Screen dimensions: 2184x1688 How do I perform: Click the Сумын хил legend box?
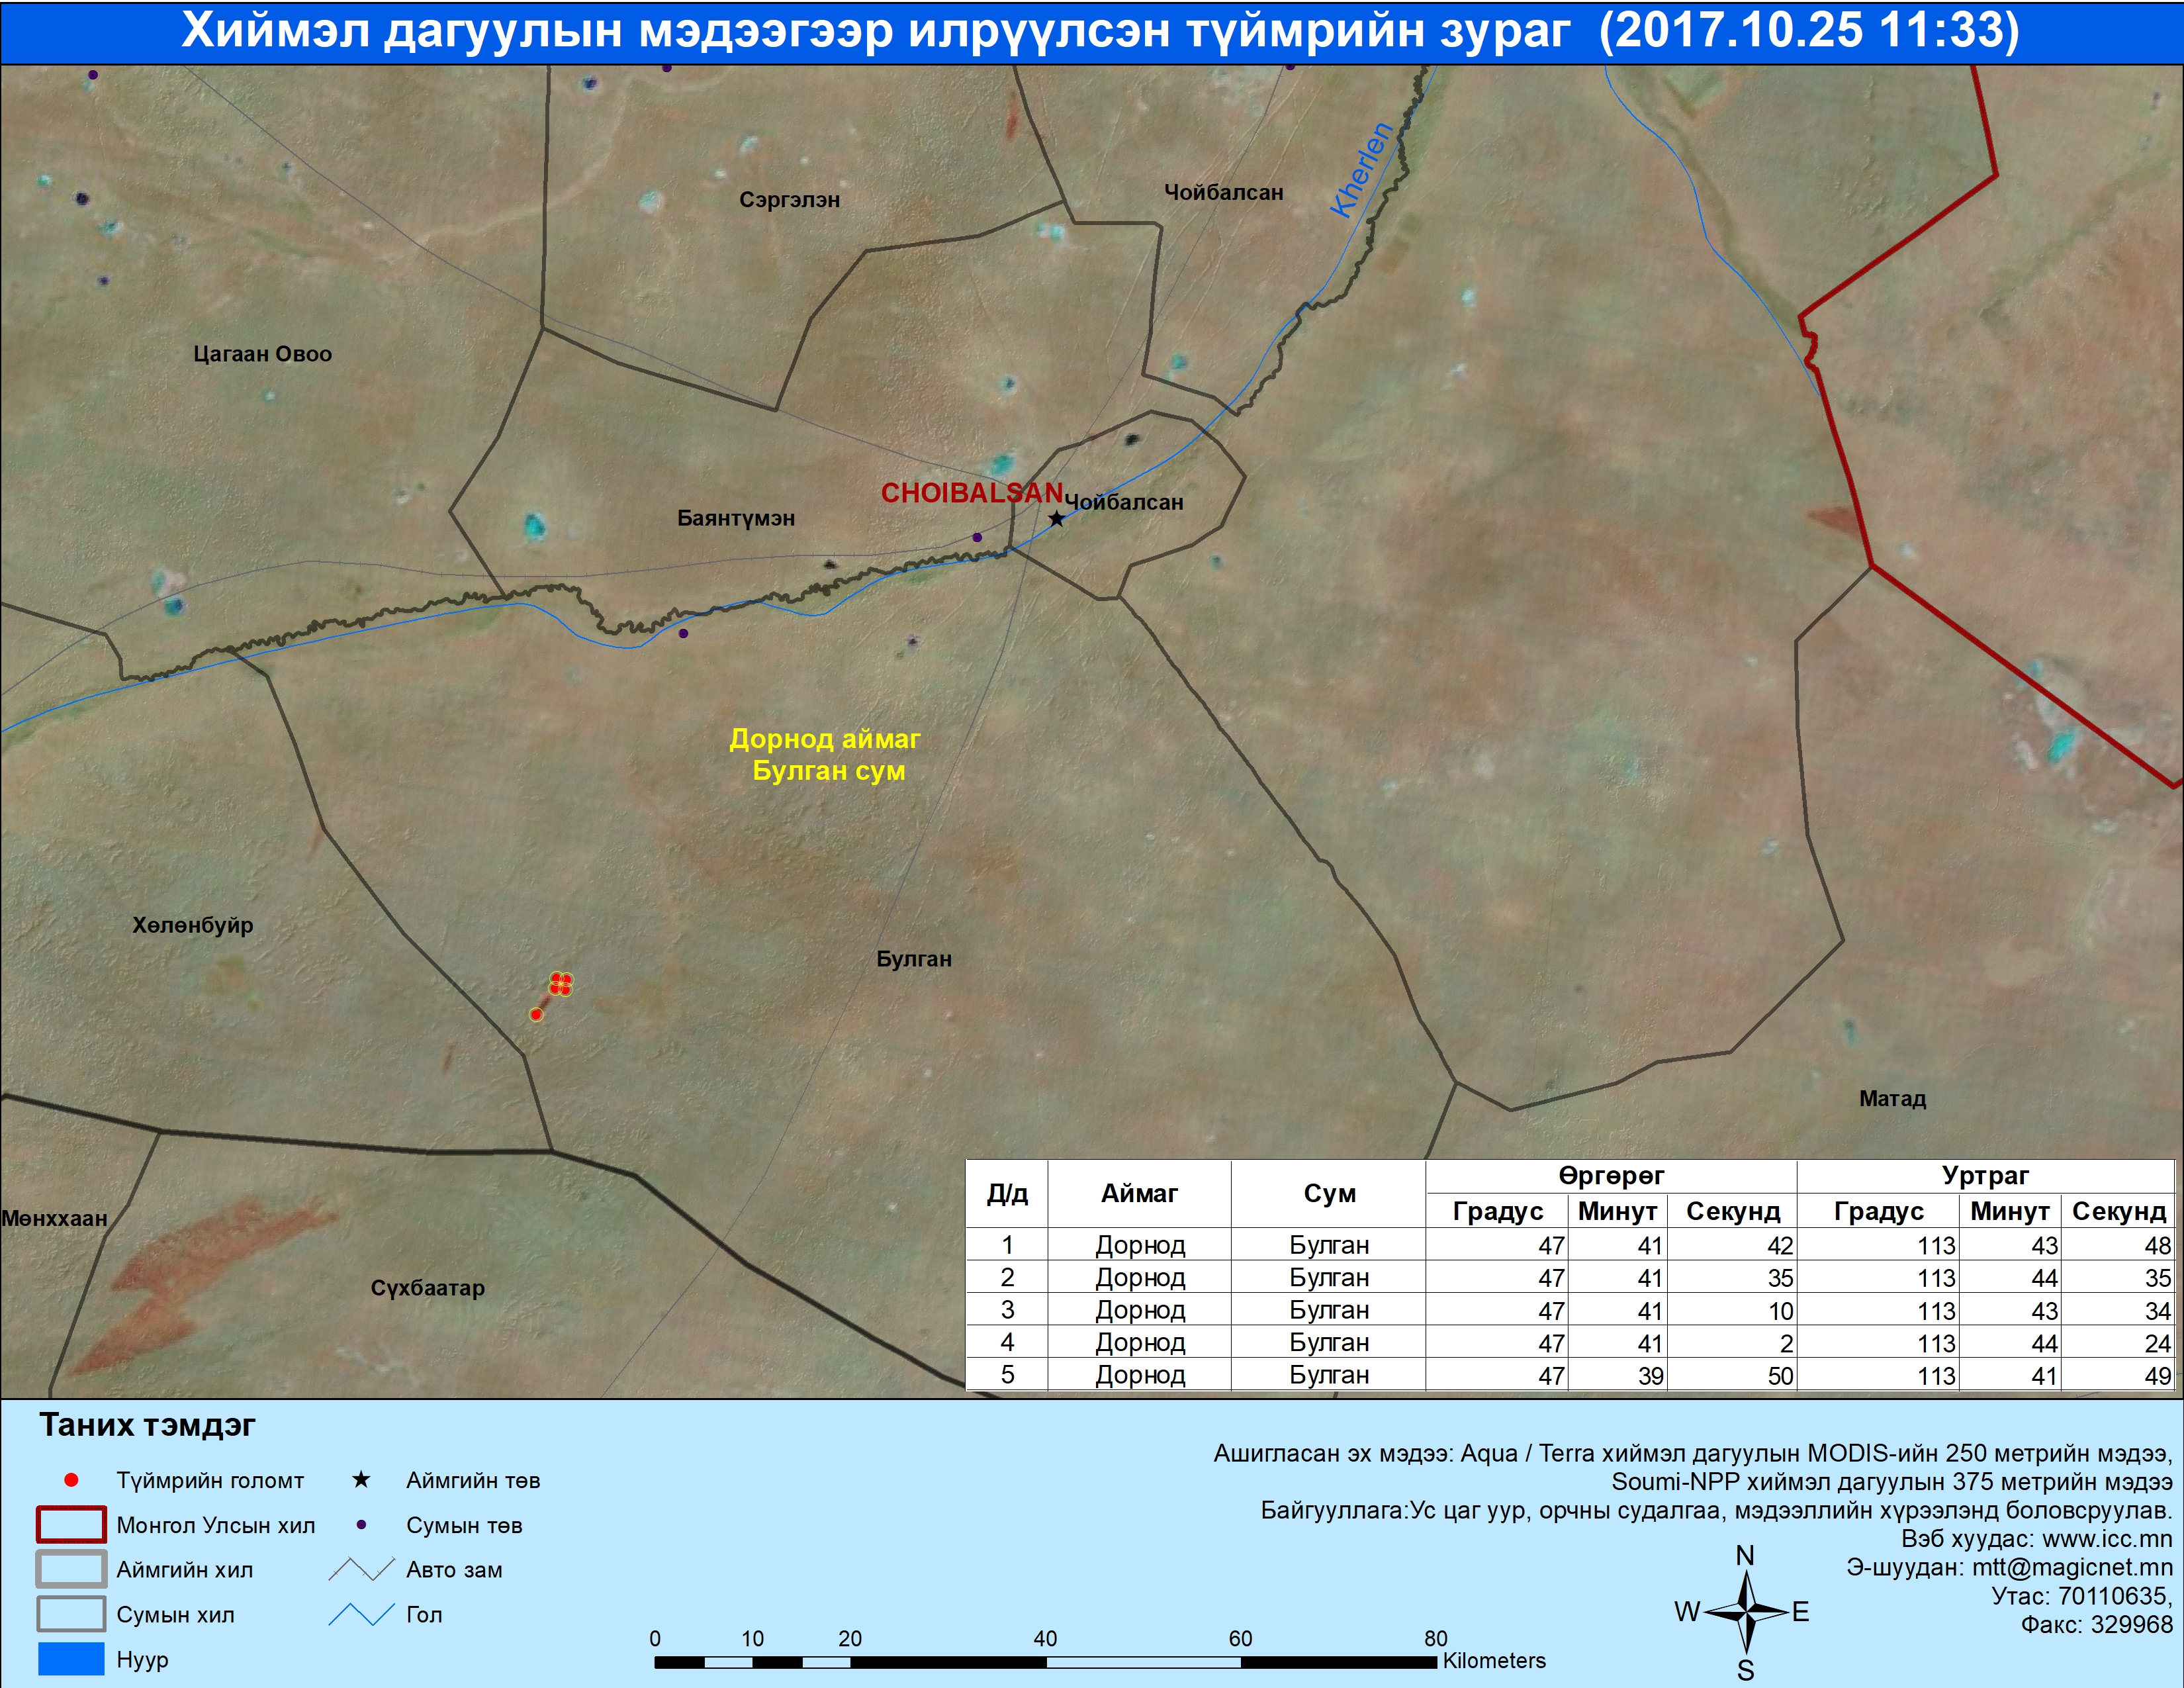coord(71,1614)
